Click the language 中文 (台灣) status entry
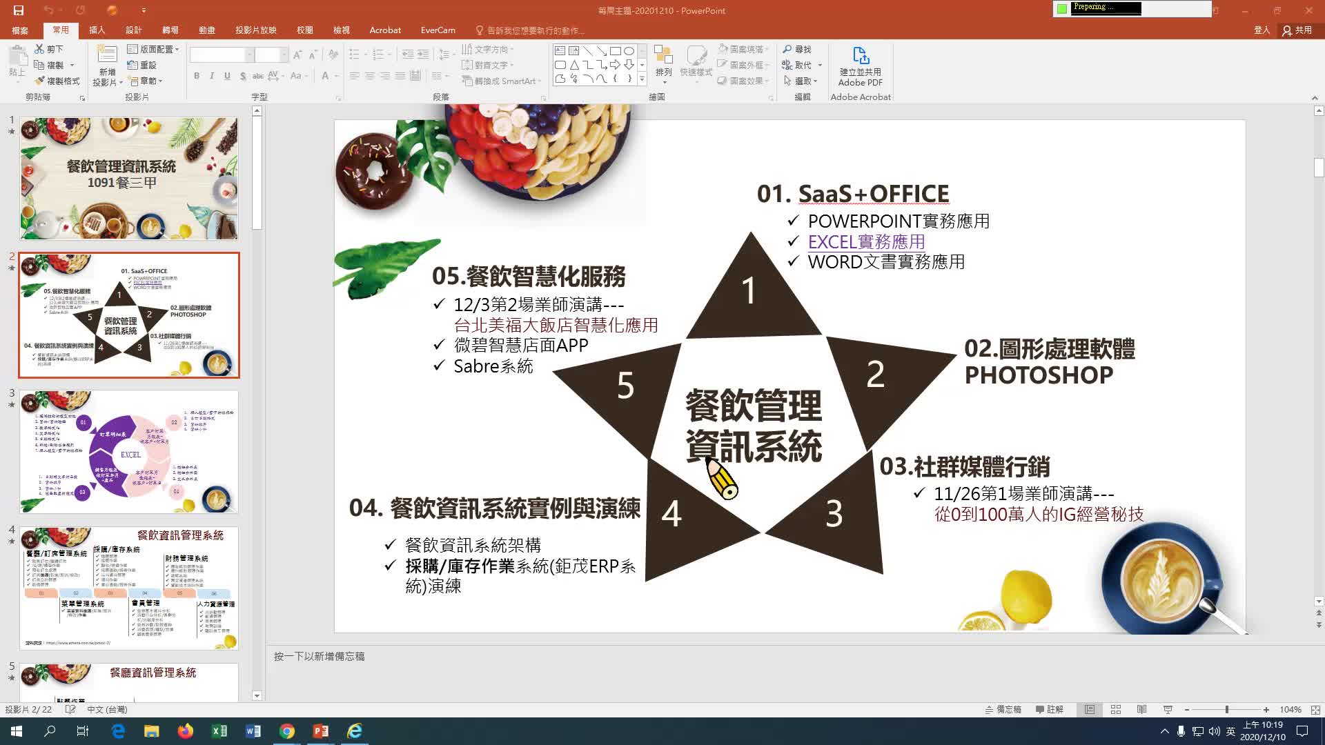 point(107,710)
